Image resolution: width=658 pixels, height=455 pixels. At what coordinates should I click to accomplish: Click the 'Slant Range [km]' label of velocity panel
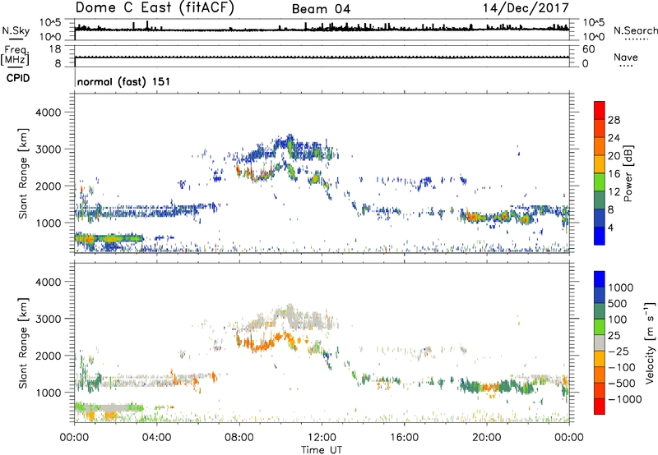tap(23, 343)
